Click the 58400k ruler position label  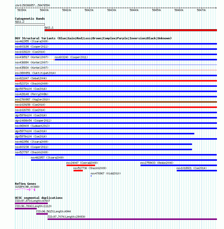click(x=44, y=10)
